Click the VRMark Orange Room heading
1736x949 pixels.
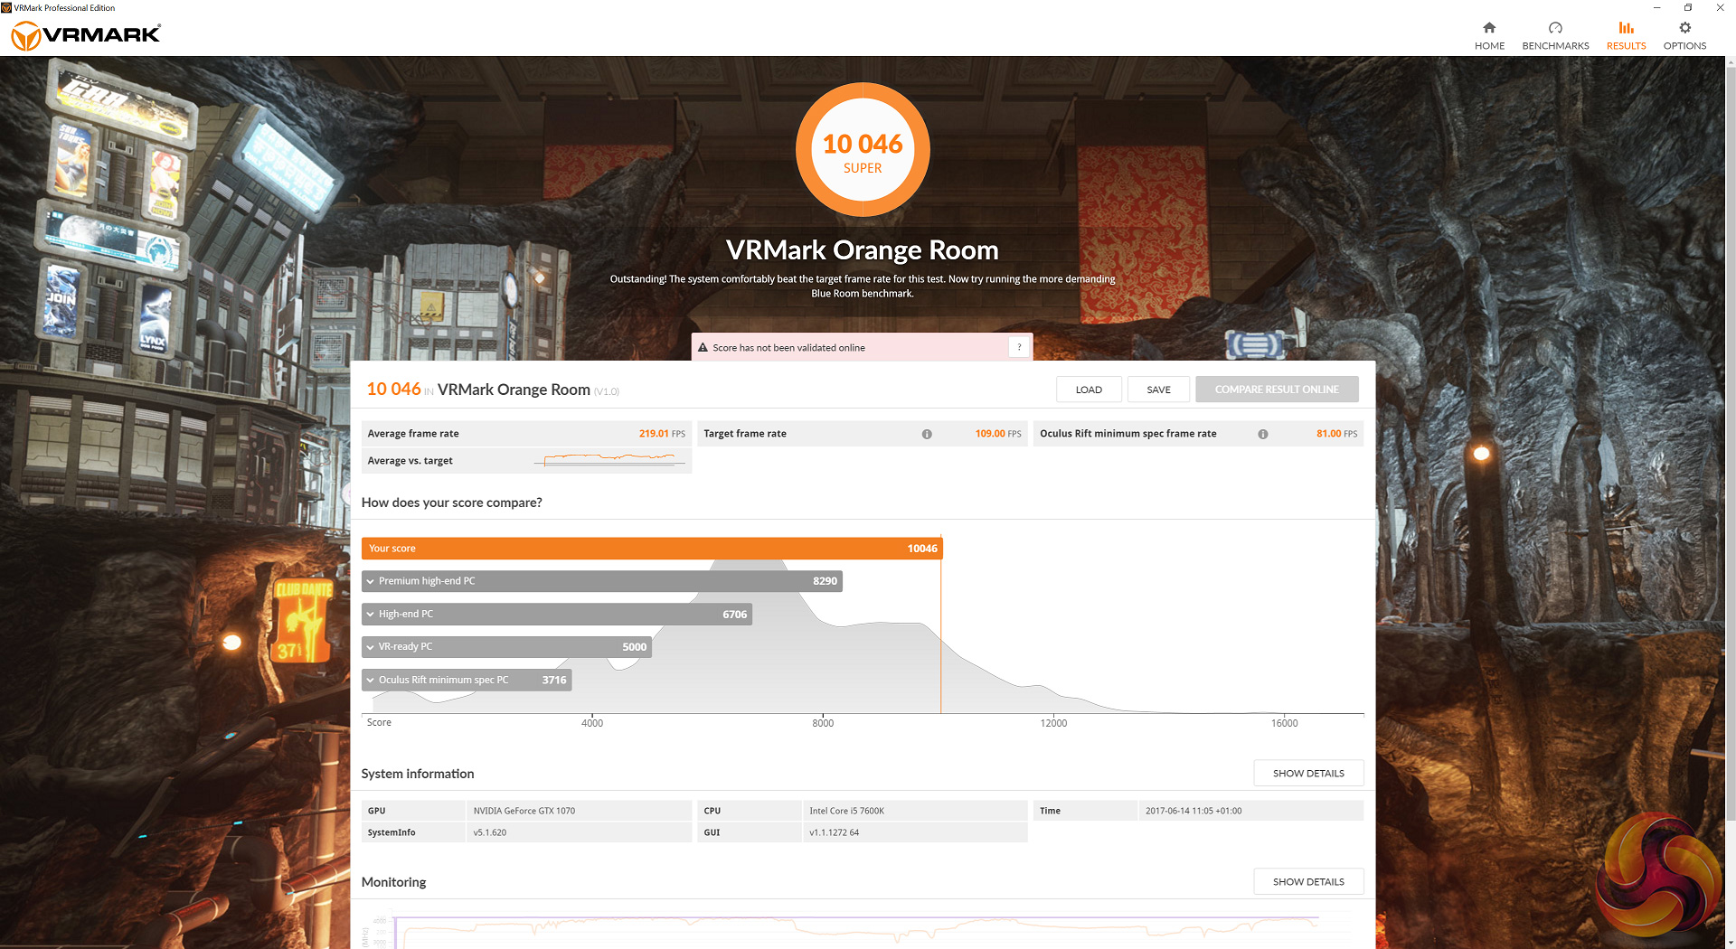click(x=863, y=250)
